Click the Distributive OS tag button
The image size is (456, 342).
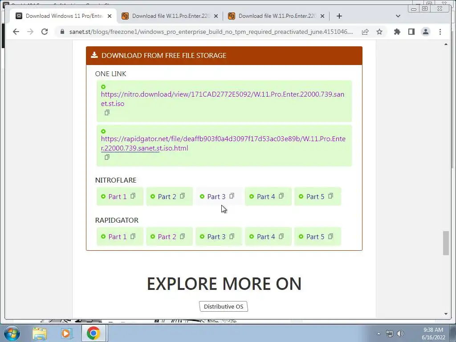click(x=224, y=306)
